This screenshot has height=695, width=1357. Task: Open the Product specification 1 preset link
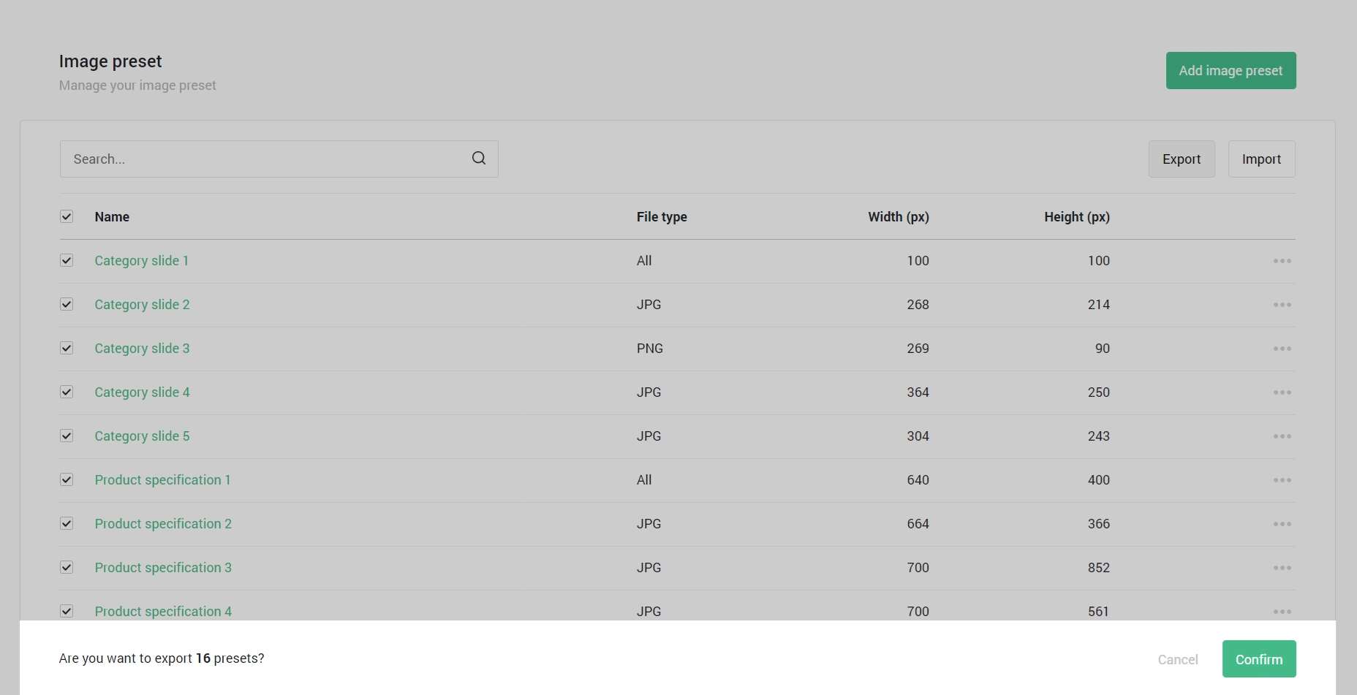click(x=162, y=480)
